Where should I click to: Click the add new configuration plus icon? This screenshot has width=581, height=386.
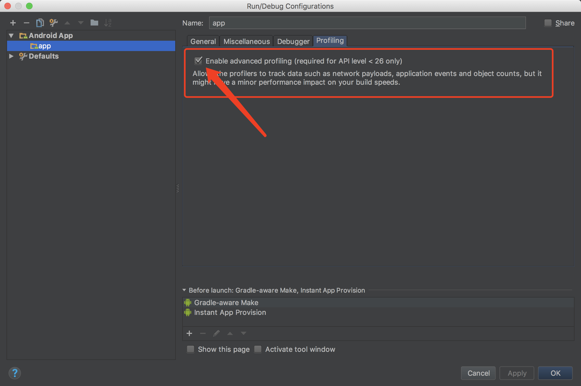(x=13, y=23)
